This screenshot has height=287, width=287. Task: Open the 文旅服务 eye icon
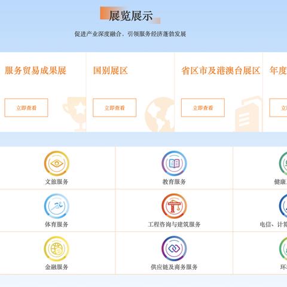(x=57, y=163)
